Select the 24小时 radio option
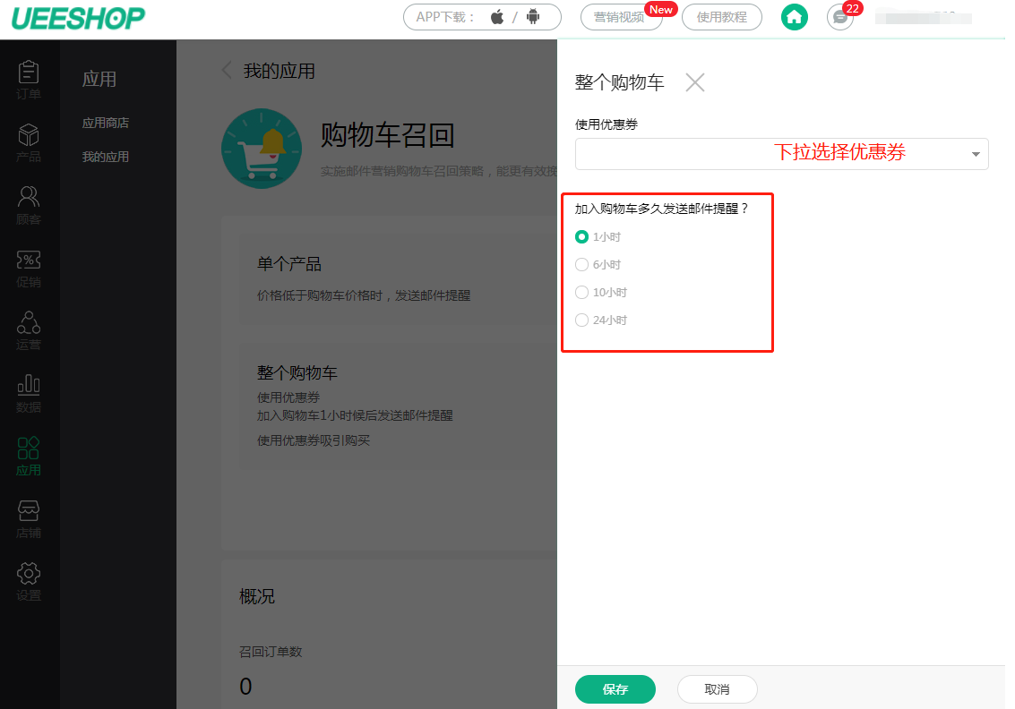The height and width of the screenshot is (709, 1015). click(x=582, y=320)
